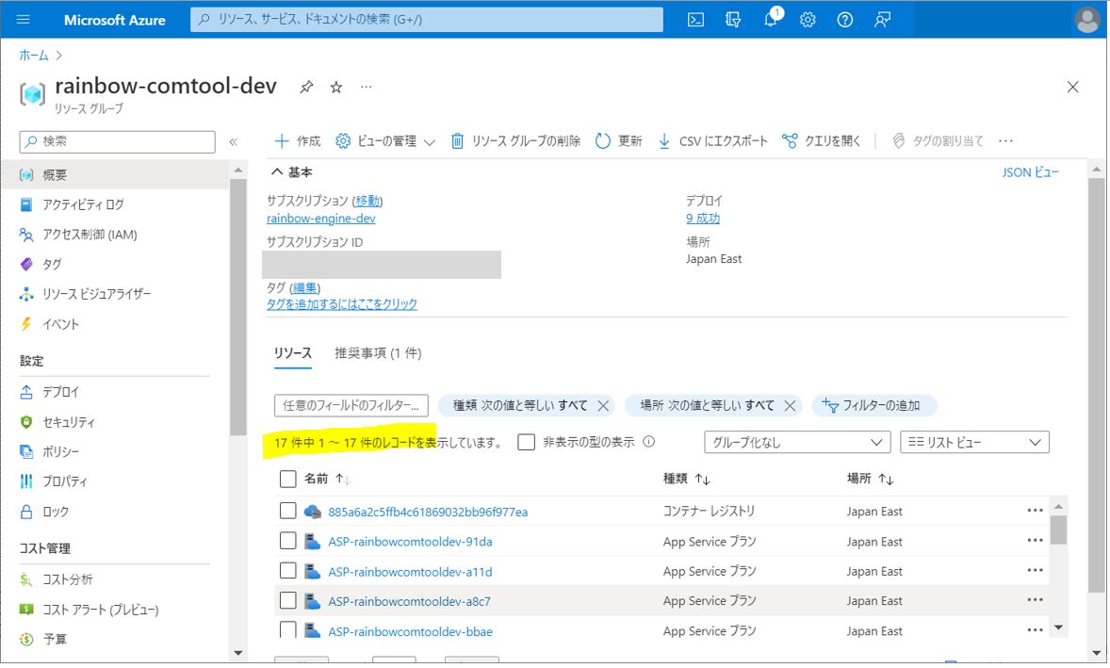The width and height of the screenshot is (1110, 668).
Task: Open the hamburger portal menu
Action: [24, 20]
